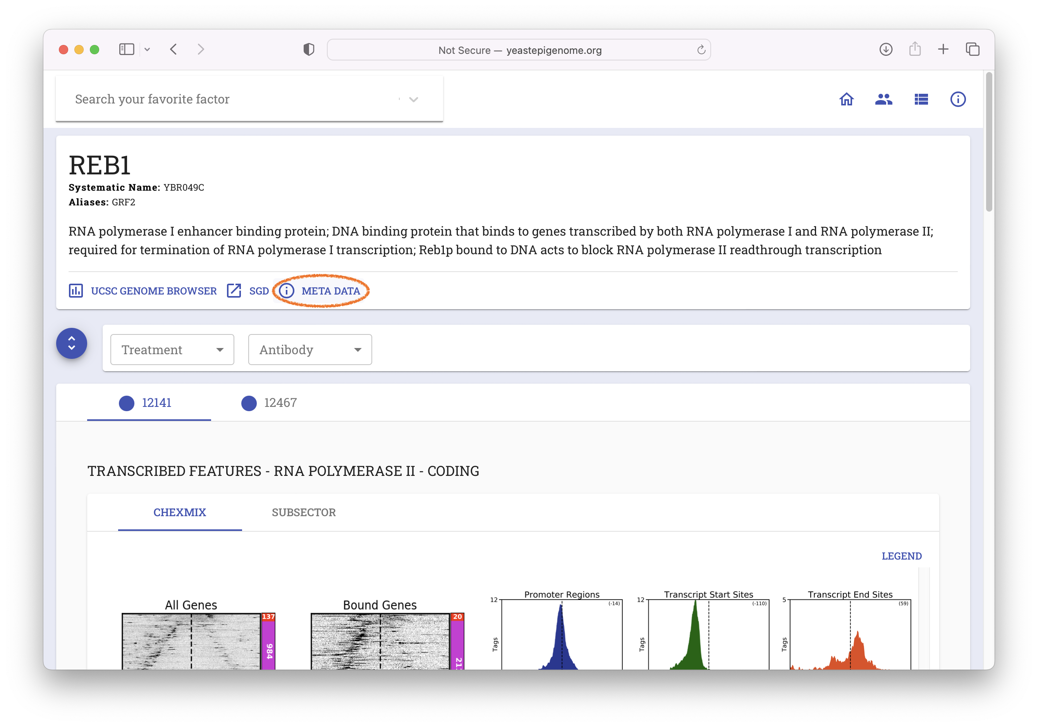This screenshot has width=1038, height=727.
Task: Click the All Genes heatmap thumbnail
Action: 191,641
